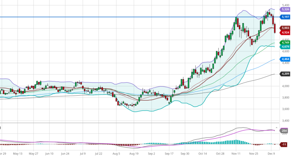Click the purple 5,326 upper band price tag
This screenshot has height=156, width=291.
pyautogui.click(x=285, y=9)
